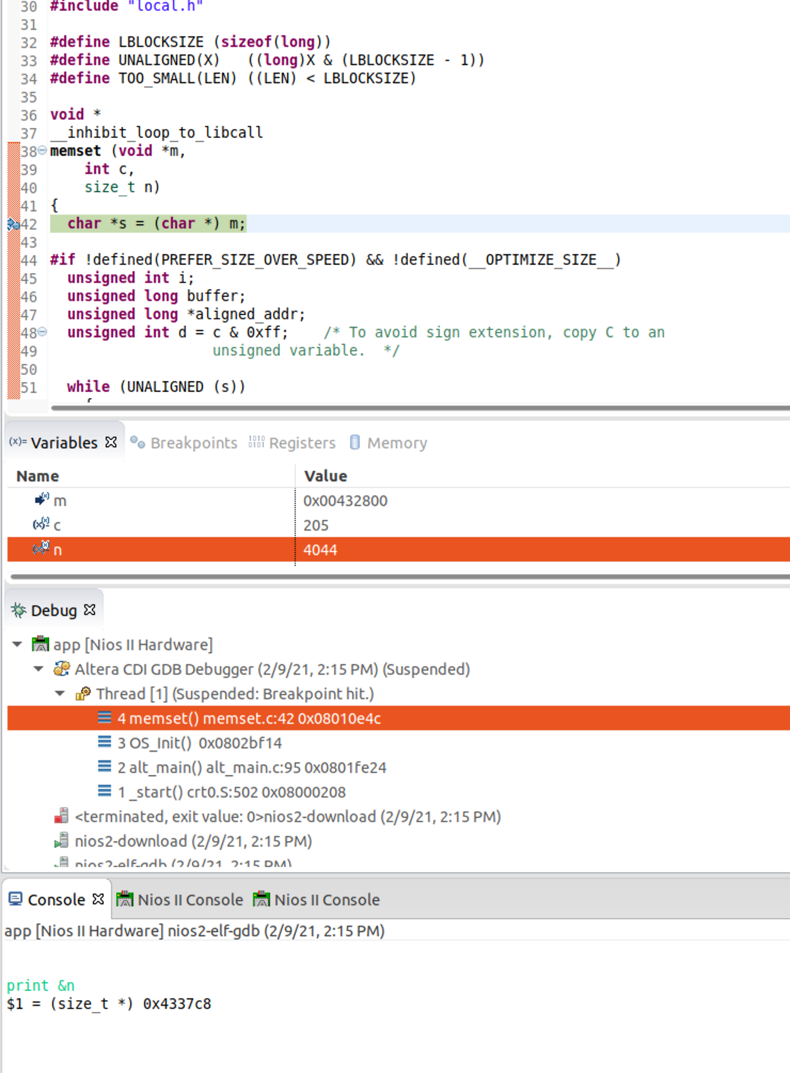This screenshot has height=1073, width=790.
Task: Open the Memory tab
Action: [397, 443]
